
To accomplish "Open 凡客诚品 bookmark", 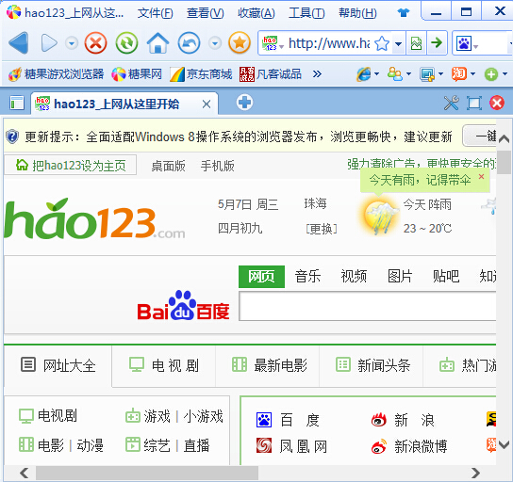I will (271, 74).
